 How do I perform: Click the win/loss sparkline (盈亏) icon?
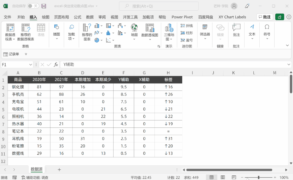tap(187, 40)
